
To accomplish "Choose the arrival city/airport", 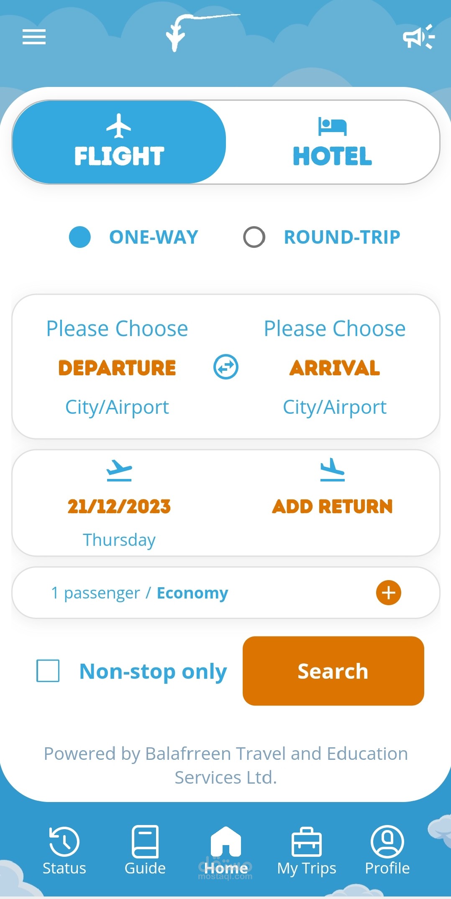I will pyautogui.click(x=335, y=367).
